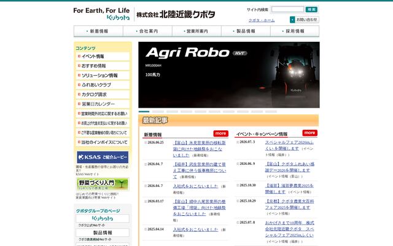Open ご不要な農業機械の買い取りについて item

[103, 133]
